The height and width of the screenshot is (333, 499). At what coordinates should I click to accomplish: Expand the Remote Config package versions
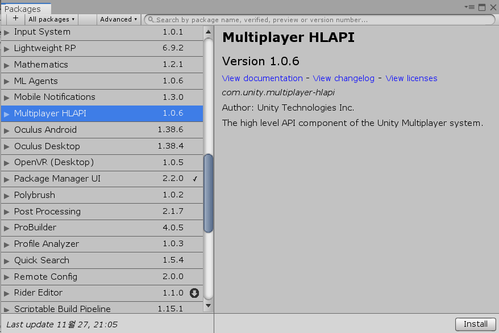[x=6, y=277]
